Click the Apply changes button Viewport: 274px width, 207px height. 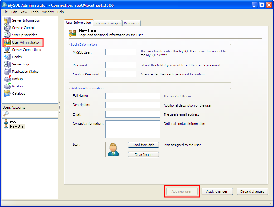(217, 191)
